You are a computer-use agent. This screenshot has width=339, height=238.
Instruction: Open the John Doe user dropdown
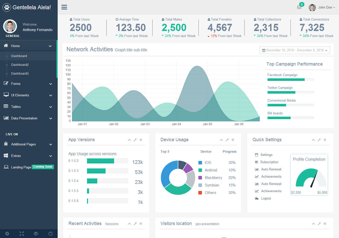(322, 7)
